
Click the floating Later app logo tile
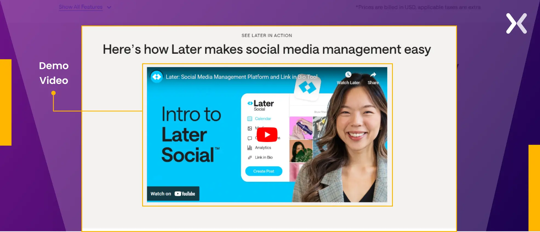coord(307,88)
